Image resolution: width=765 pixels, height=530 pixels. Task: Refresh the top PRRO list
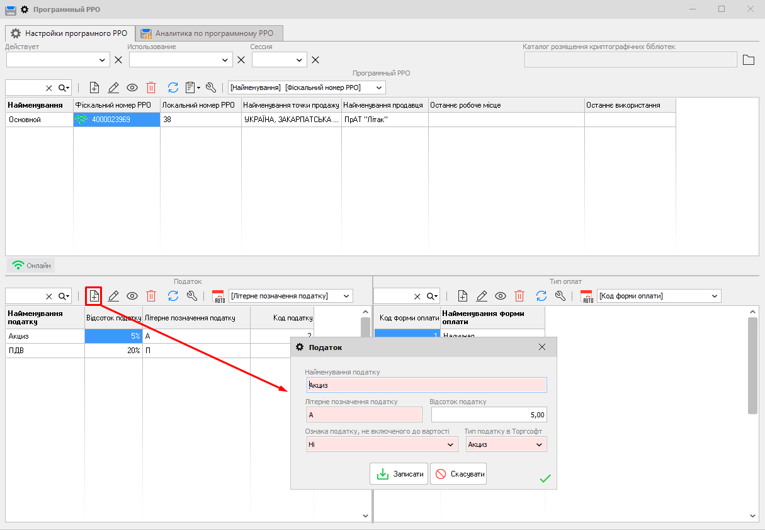[173, 87]
